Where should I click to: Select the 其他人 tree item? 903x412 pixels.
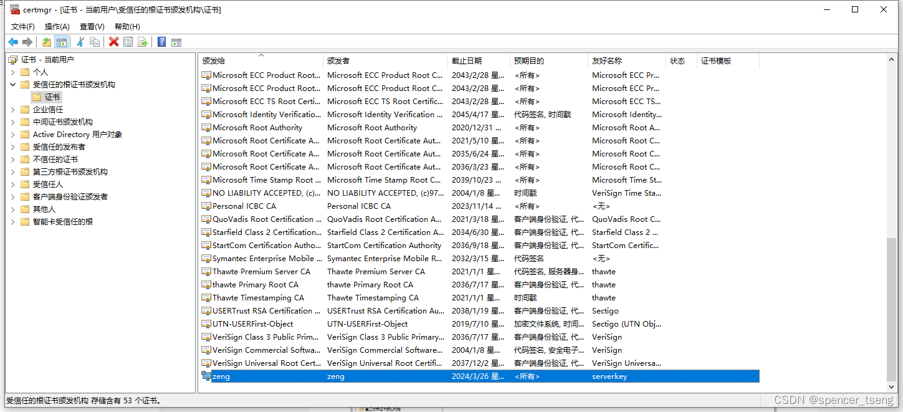coord(44,209)
